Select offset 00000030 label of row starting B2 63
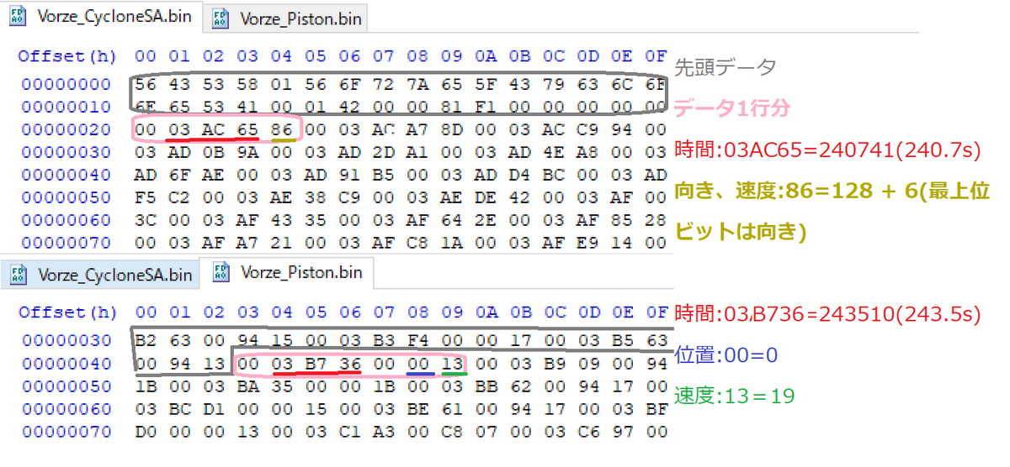Image resolution: width=1010 pixels, height=467 pixels. pyautogui.click(x=66, y=340)
